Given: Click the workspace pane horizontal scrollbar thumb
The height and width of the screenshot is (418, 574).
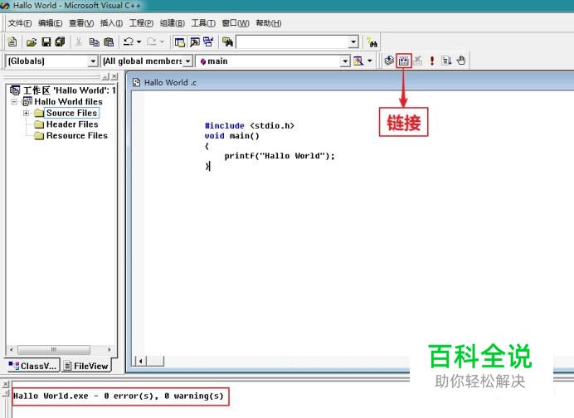Looking at the screenshot, I should [x=54, y=349].
